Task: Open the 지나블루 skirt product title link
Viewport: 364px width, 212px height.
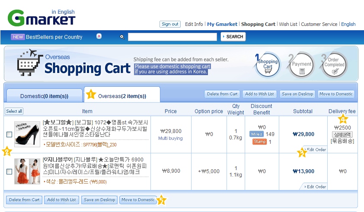Action: coord(95,166)
